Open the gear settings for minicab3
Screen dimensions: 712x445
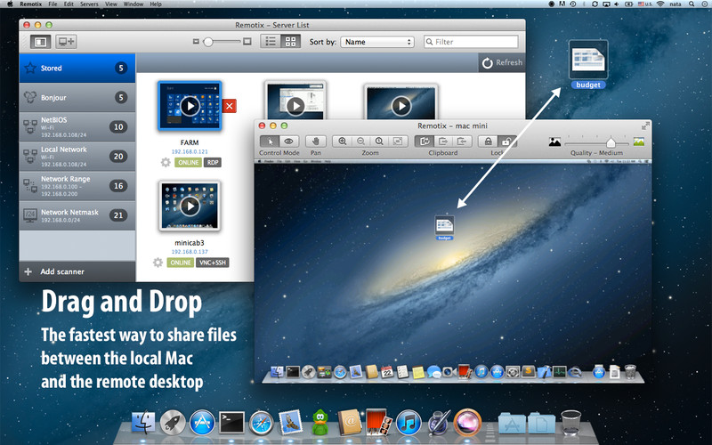coord(158,262)
